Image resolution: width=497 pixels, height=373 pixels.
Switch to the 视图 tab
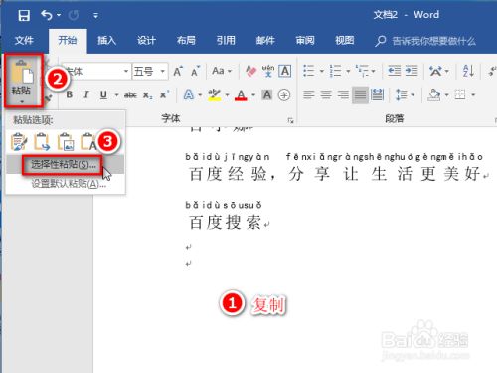point(345,41)
